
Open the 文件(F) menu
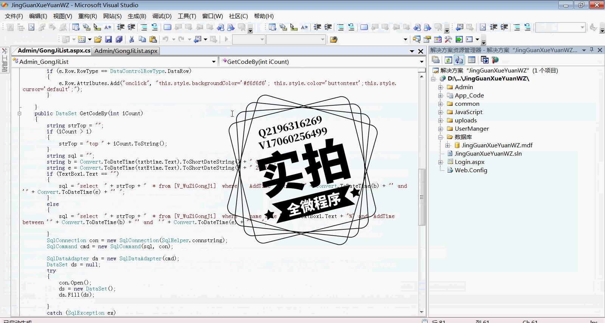(x=14, y=16)
